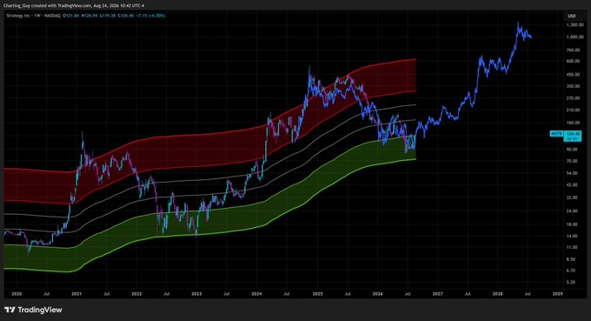This screenshot has height=321, width=591.
Task: Click the 760.00 price axis label
Action: point(573,50)
